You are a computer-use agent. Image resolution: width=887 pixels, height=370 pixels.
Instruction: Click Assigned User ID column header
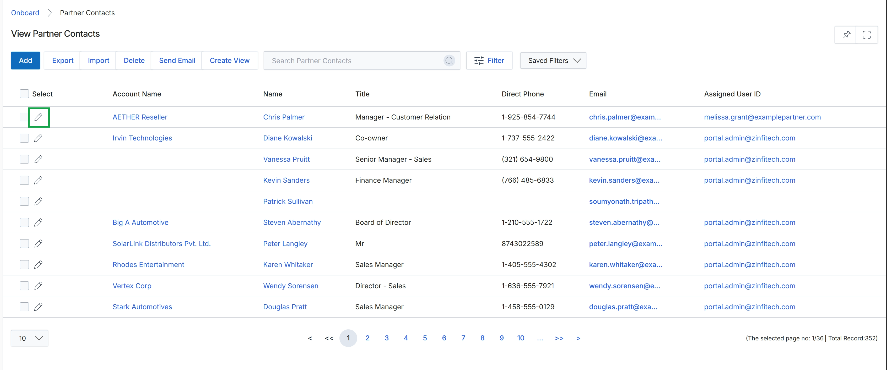(x=732, y=94)
